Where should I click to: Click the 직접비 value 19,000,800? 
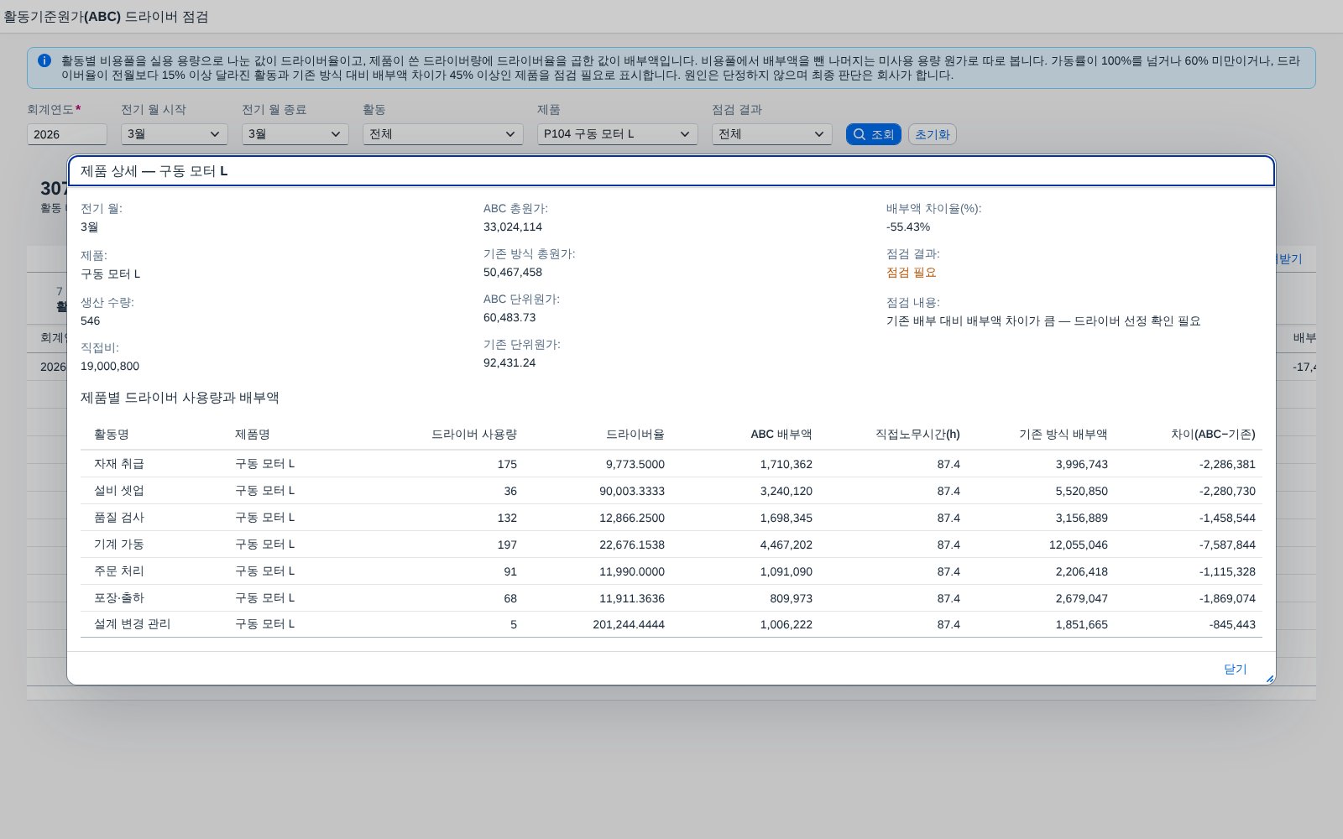110,367
